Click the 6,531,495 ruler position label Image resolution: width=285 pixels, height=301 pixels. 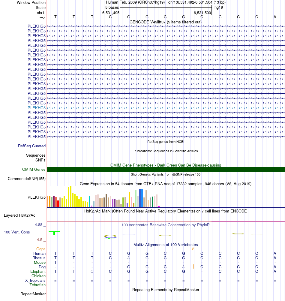111,13
